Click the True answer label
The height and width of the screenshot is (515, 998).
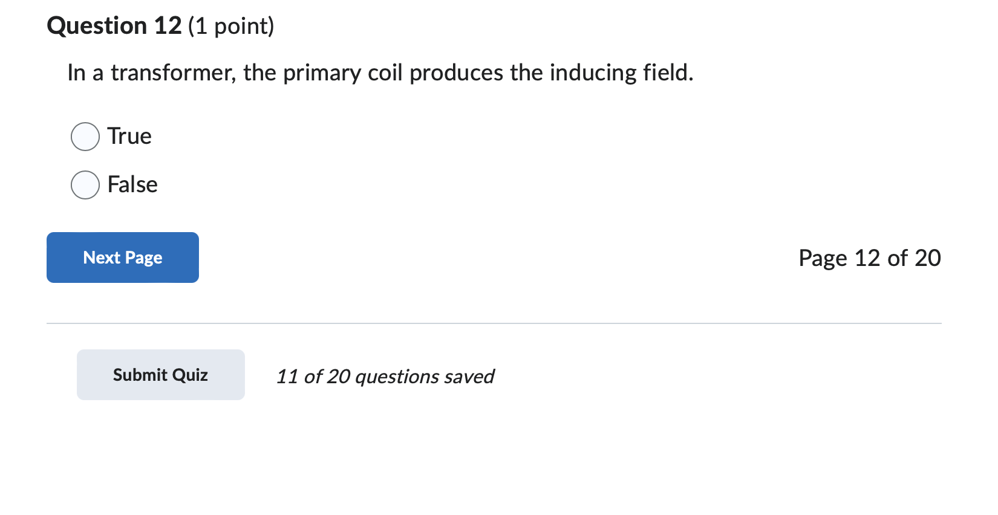[129, 137]
